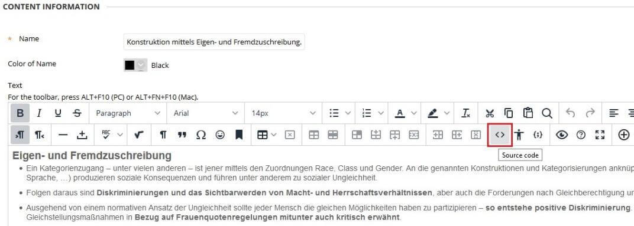Open the add content plus menu
Viewport: 634px width, 226px height.
[624, 135]
